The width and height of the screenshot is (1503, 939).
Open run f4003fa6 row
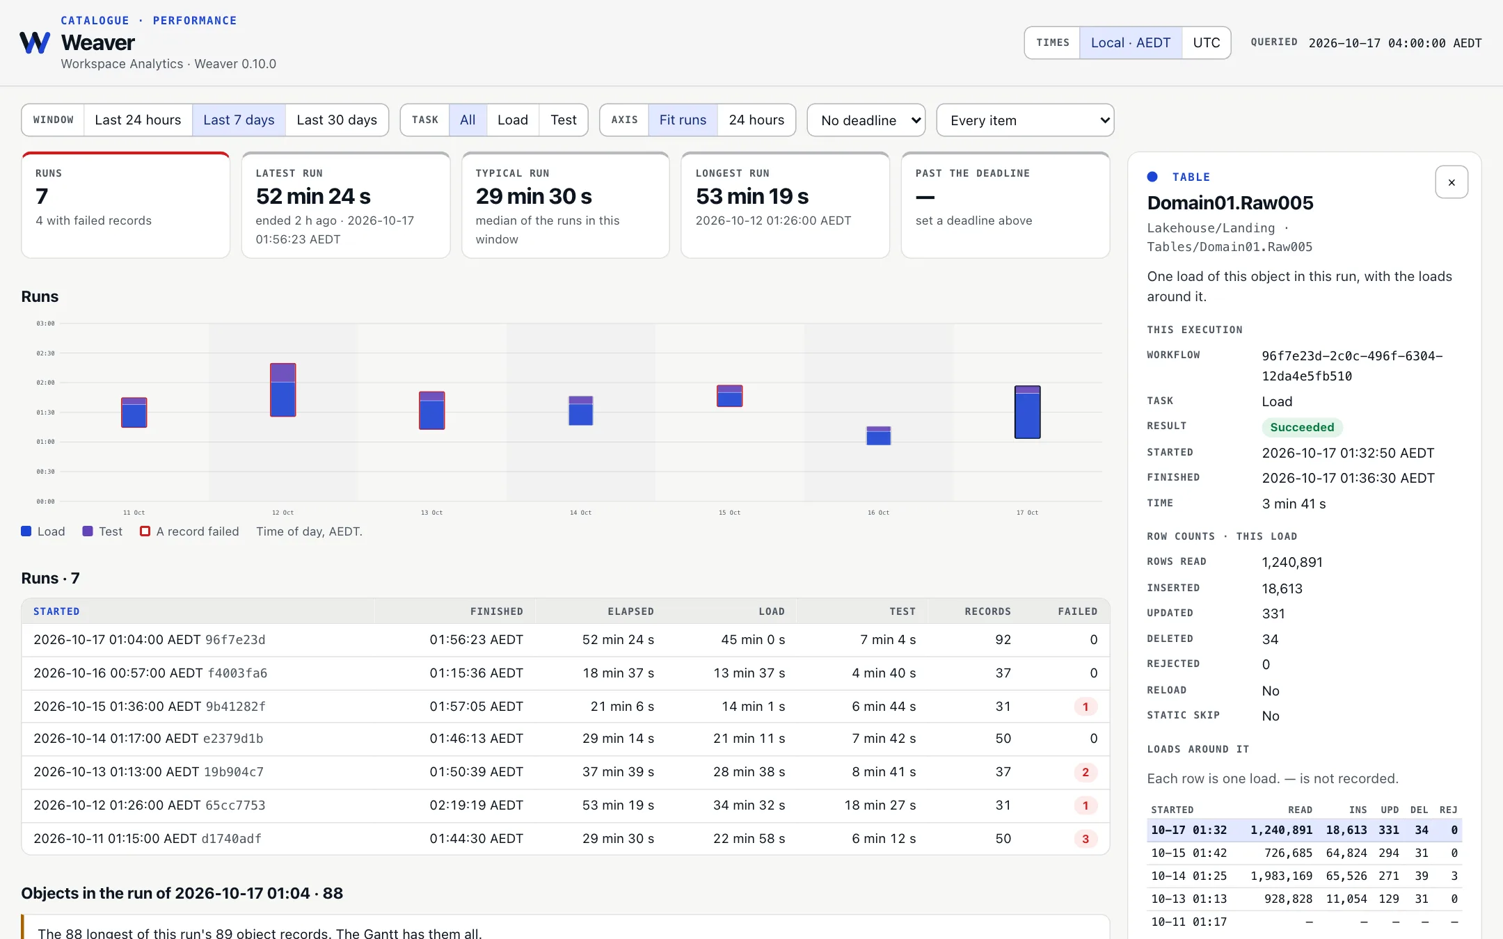565,673
